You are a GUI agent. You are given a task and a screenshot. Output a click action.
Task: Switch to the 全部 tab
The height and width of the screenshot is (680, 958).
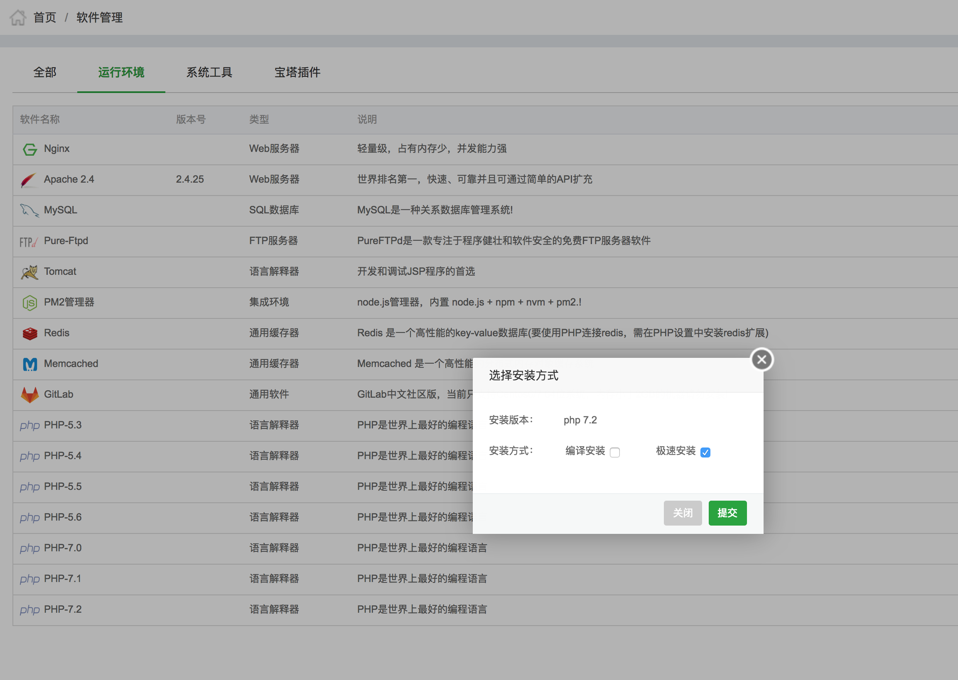pyautogui.click(x=45, y=72)
